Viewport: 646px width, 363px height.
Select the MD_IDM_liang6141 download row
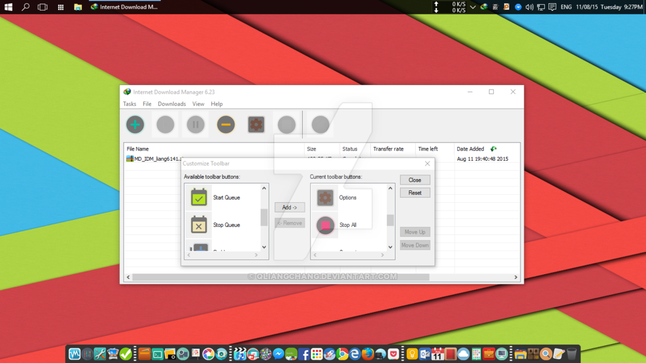tap(322, 158)
